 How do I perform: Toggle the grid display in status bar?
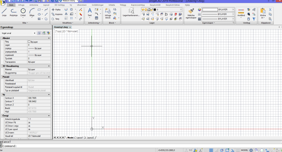click(x=211, y=150)
